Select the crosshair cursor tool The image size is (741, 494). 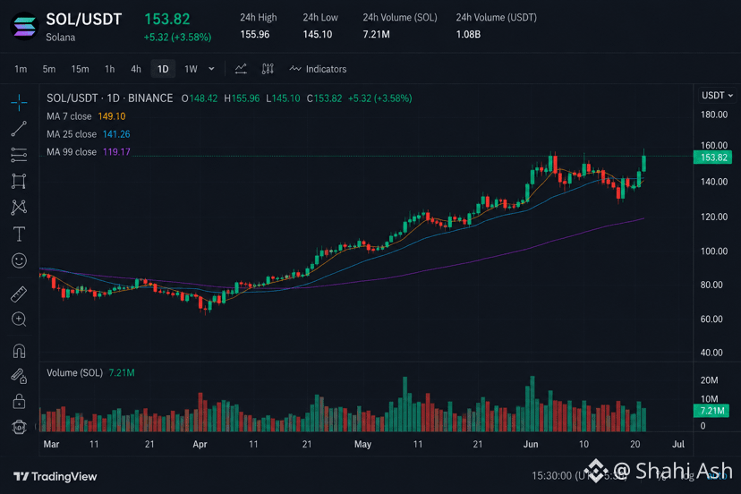(x=19, y=102)
